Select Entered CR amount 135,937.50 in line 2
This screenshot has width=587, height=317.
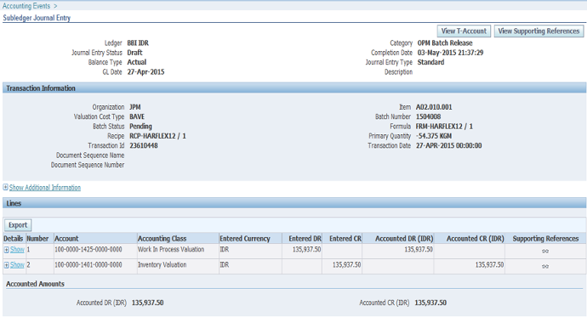click(x=346, y=264)
